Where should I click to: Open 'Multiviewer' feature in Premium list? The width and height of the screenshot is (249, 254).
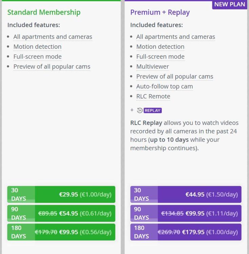click(x=152, y=67)
